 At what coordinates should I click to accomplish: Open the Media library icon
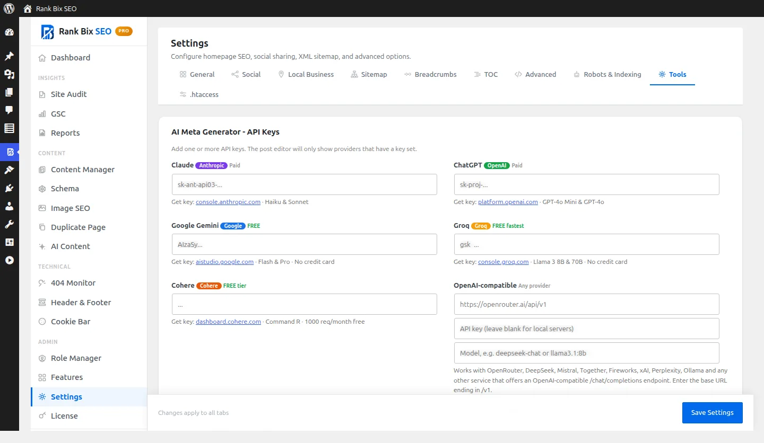[x=9, y=74]
